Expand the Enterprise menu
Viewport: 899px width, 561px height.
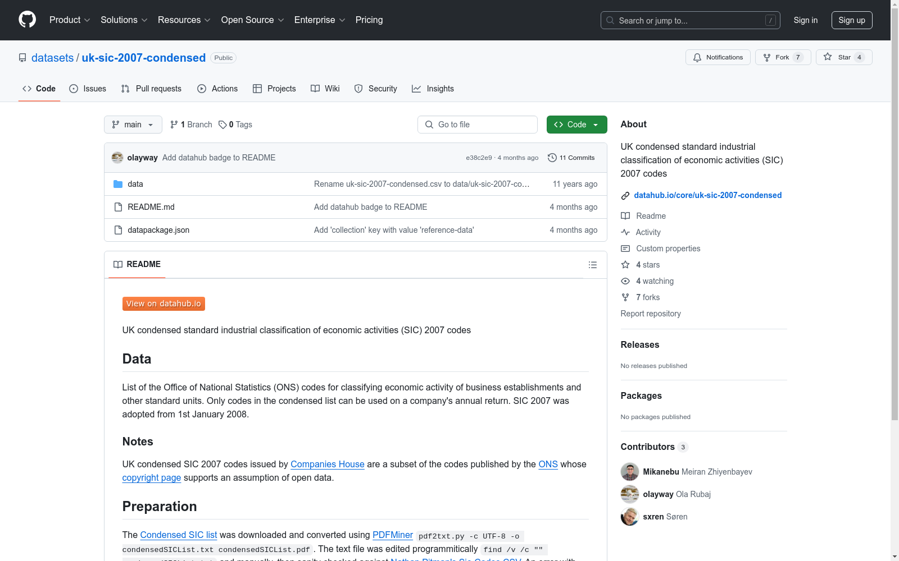coord(320,20)
